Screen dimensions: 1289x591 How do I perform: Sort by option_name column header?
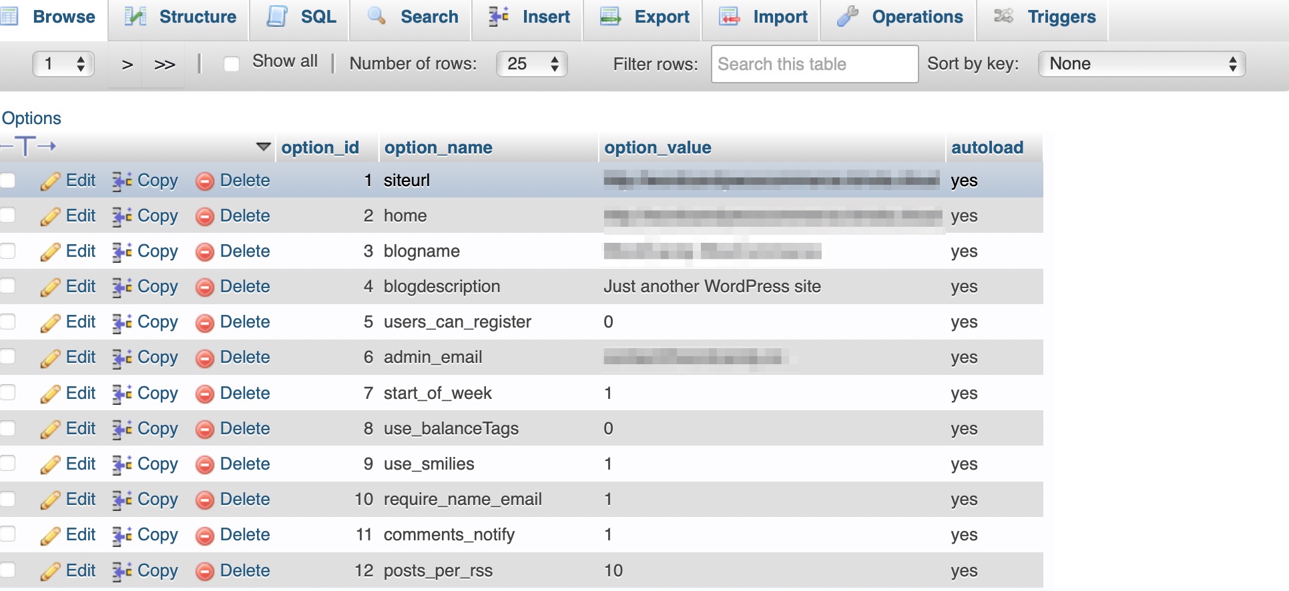coord(439,147)
